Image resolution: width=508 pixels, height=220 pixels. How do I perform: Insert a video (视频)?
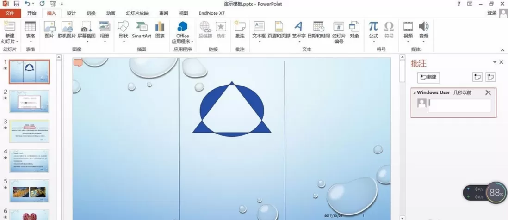pyautogui.click(x=408, y=32)
